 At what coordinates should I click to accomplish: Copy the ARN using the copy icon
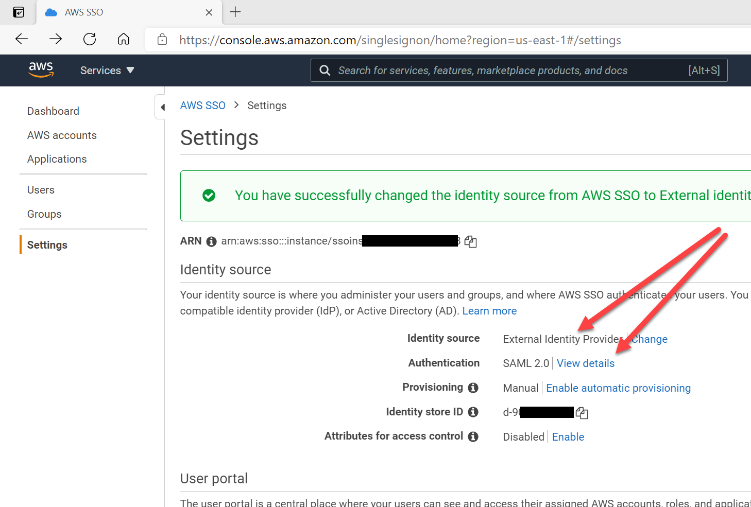point(470,241)
